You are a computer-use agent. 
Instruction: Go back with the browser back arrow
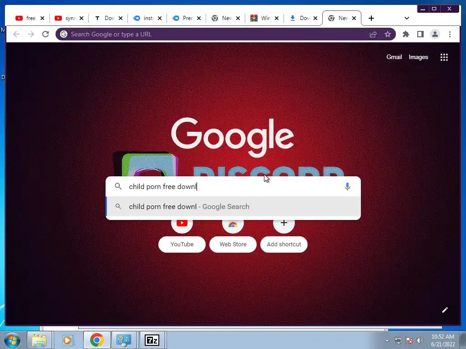coord(16,34)
